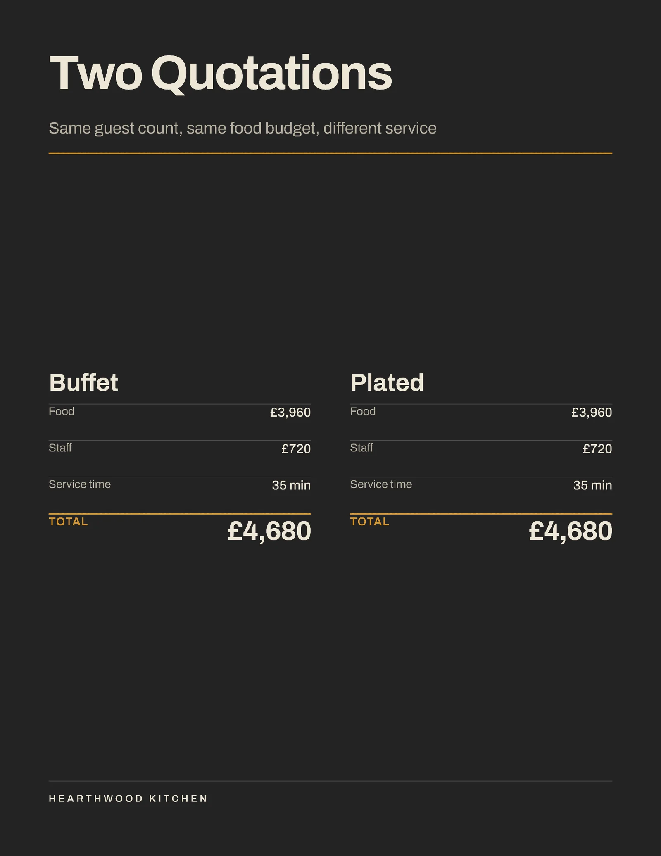The height and width of the screenshot is (856, 661).
Task: Click the Plated 35 min value
Action: 592,485
